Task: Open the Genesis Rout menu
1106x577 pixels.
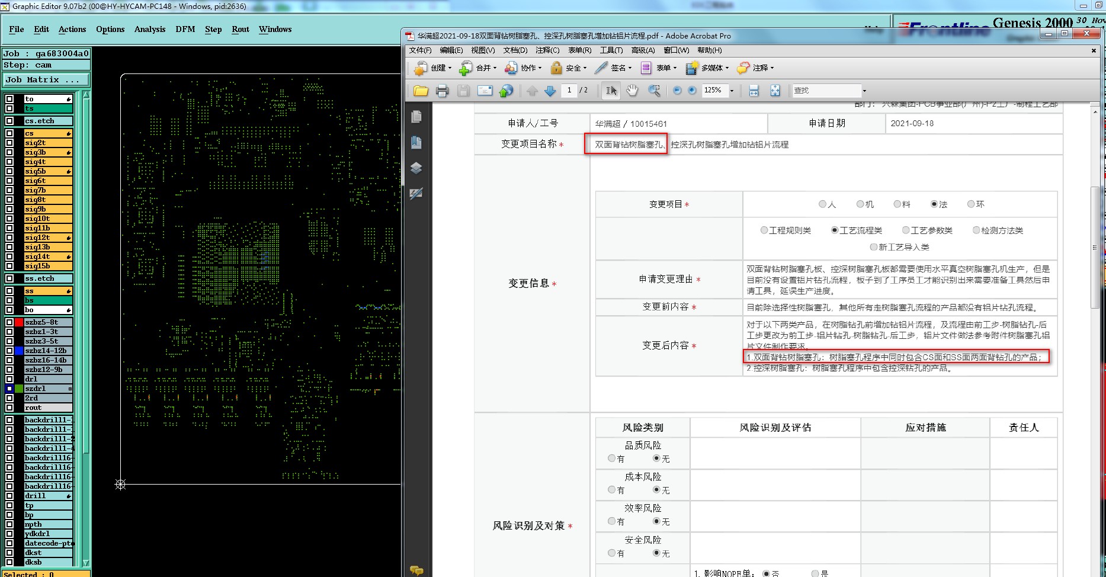Action: pyautogui.click(x=241, y=29)
